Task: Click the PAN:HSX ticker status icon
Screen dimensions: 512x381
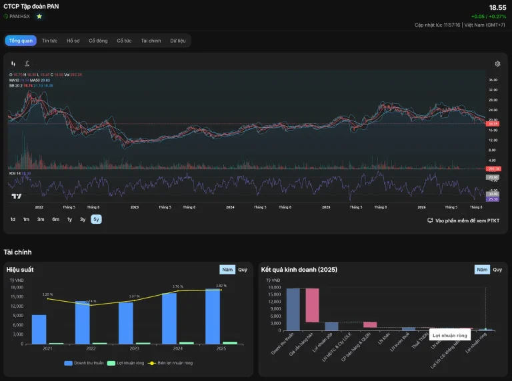Action: (6, 16)
